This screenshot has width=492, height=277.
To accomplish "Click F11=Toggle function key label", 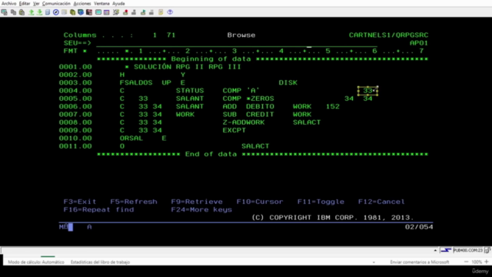I will click(x=321, y=202).
